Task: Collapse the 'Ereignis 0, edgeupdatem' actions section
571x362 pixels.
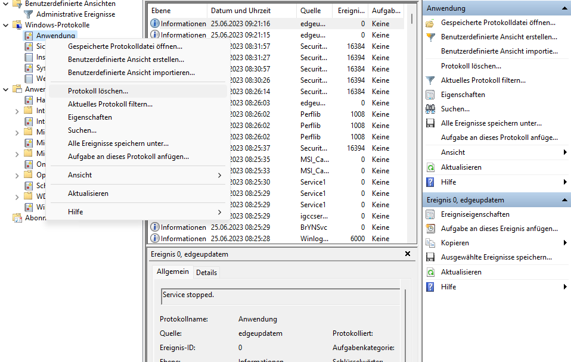Action: (564, 200)
